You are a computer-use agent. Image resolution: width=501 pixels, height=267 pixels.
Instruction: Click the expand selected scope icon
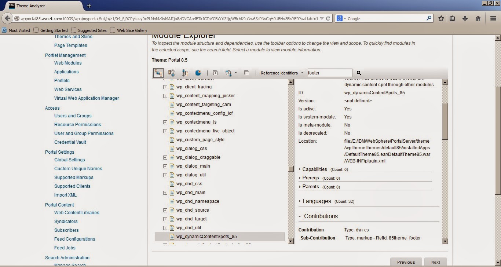coord(228,73)
